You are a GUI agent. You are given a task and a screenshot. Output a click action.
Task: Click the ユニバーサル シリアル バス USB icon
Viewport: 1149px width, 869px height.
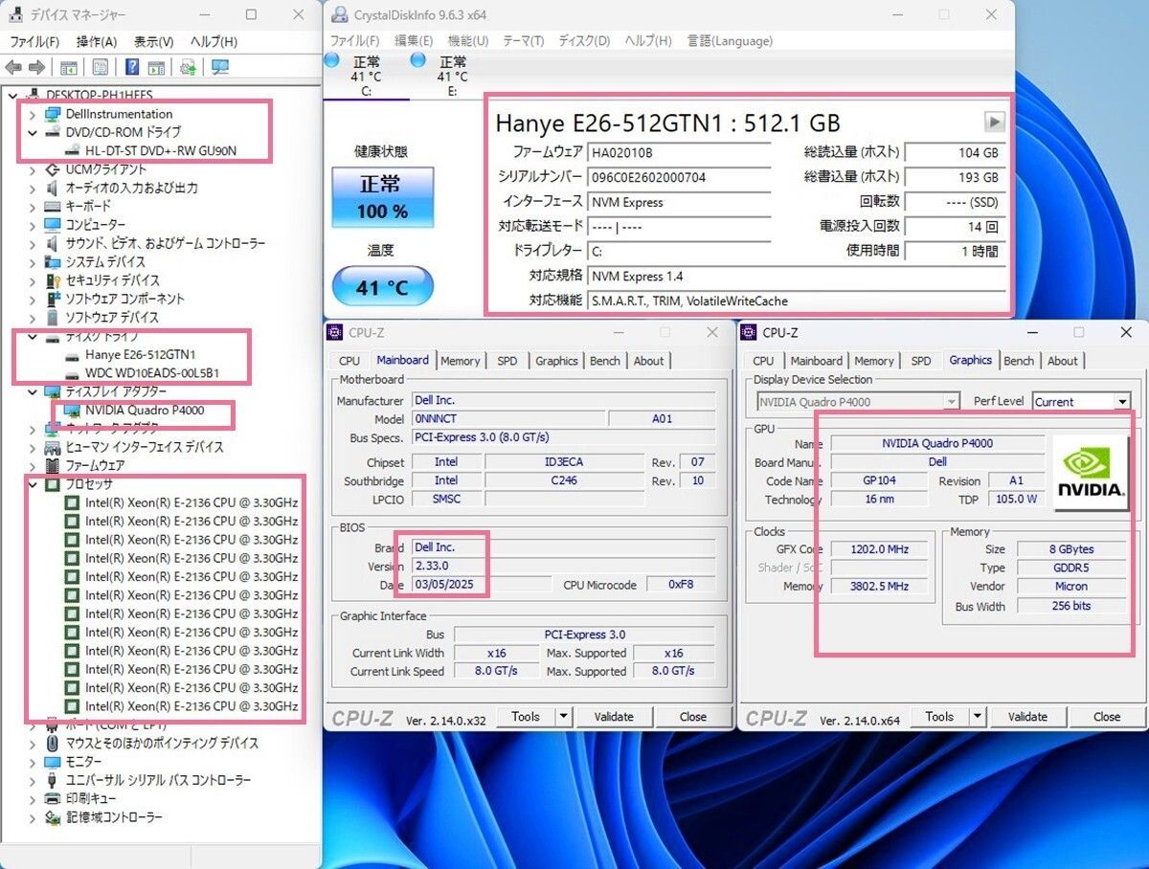pyautogui.click(x=54, y=780)
